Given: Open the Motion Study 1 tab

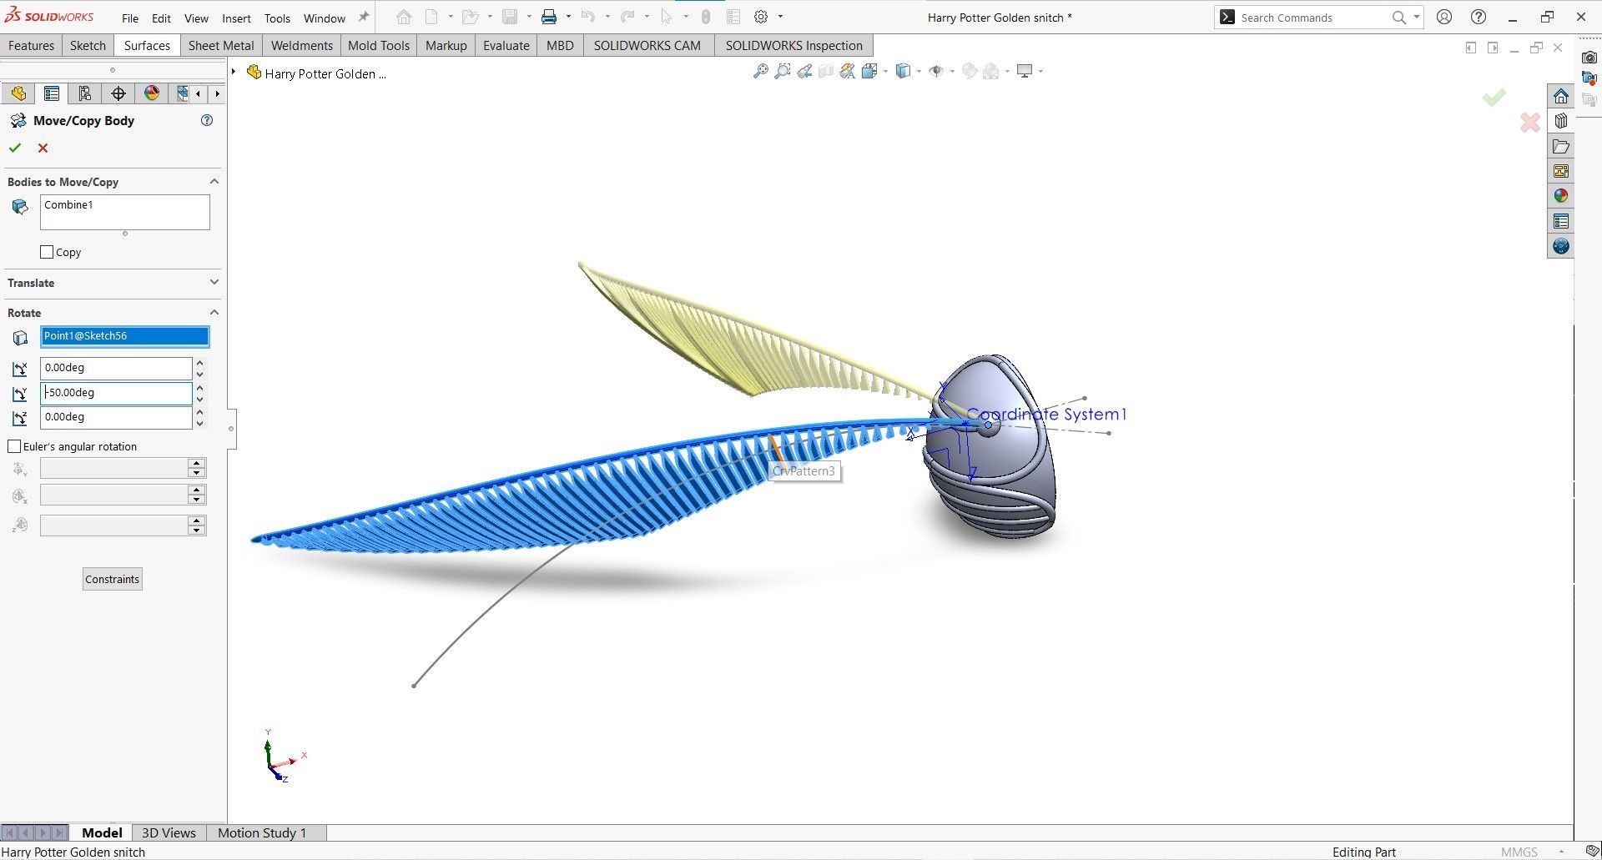Looking at the screenshot, I should (x=262, y=832).
